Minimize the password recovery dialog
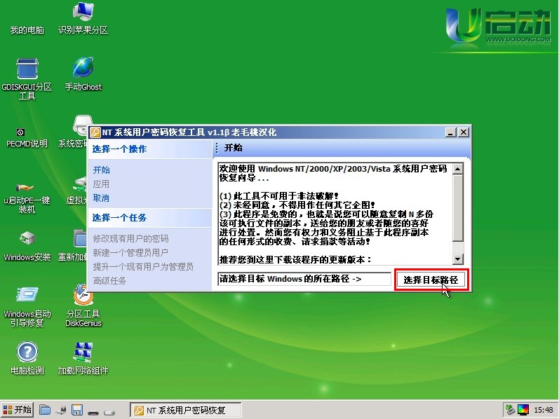The height and width of the screenshot is (419, 559). coord(450,132)
